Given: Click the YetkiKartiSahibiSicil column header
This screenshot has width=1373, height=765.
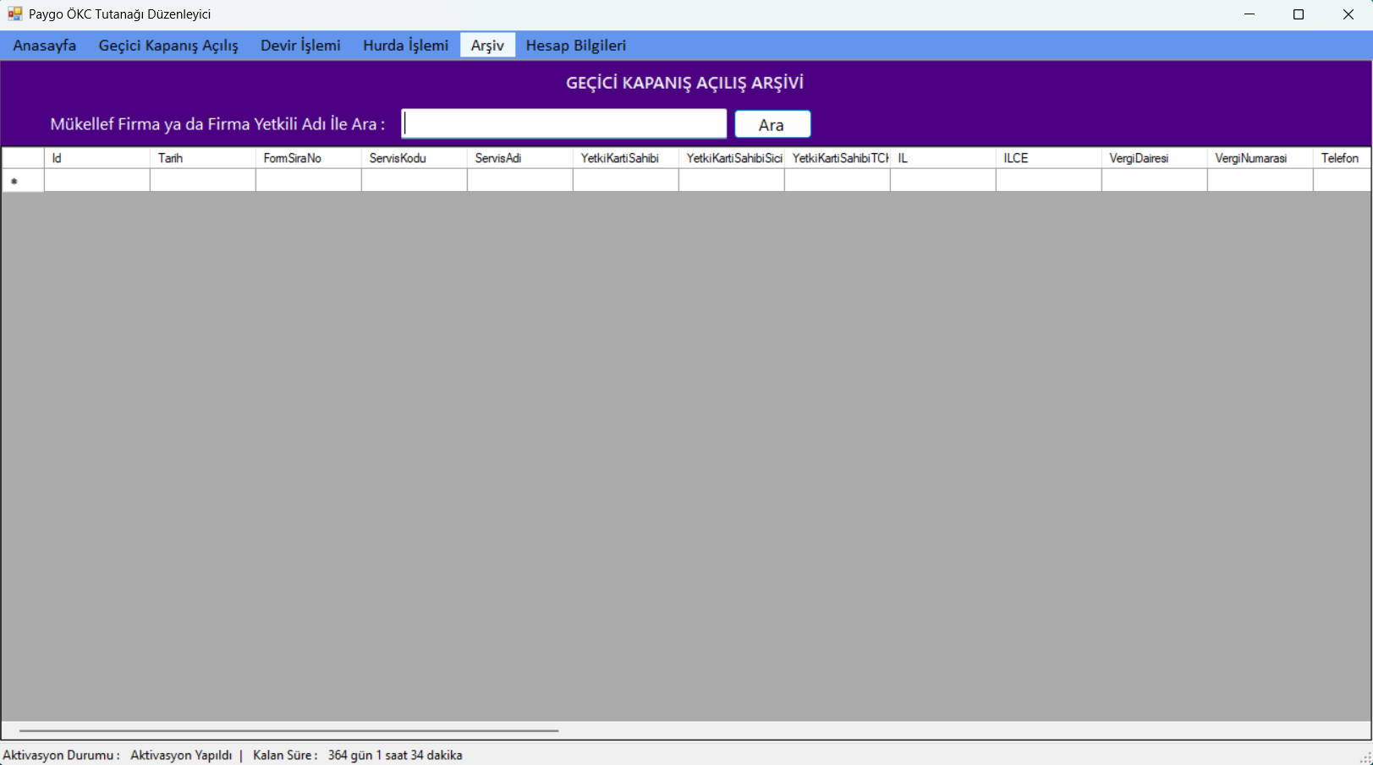Looking at the screenshot, I should tap(732, 158).
